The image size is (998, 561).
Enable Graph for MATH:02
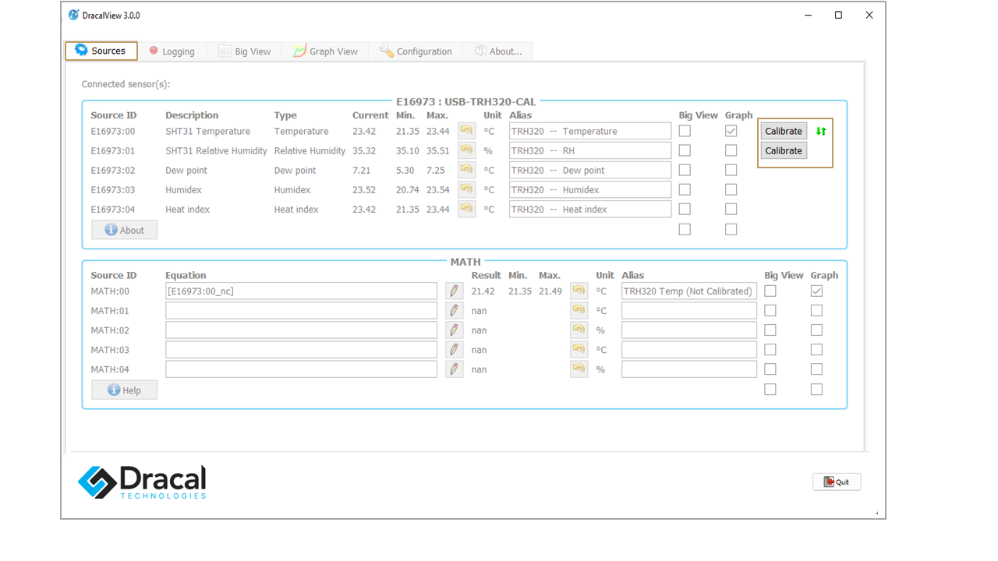[x=816, y=330]
